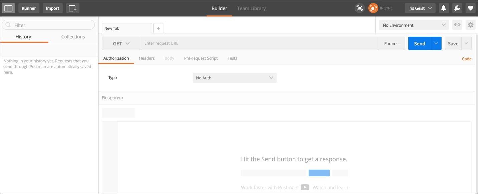Click the Send button
Screen dimensions: 478x194
click(x=419, y=43)
